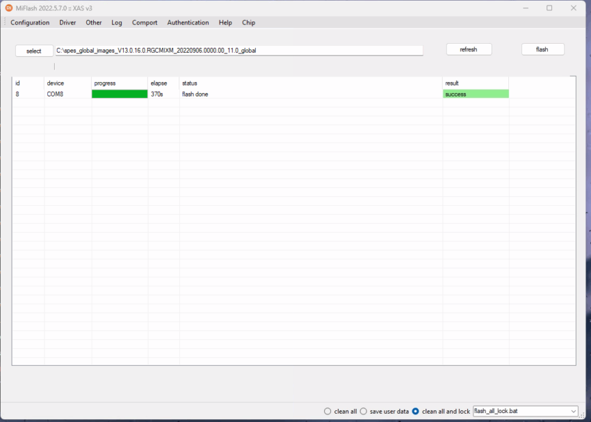This screenshot has height=422, width=591.
Task: Open the Authentication menu
Action: point(188,22)
